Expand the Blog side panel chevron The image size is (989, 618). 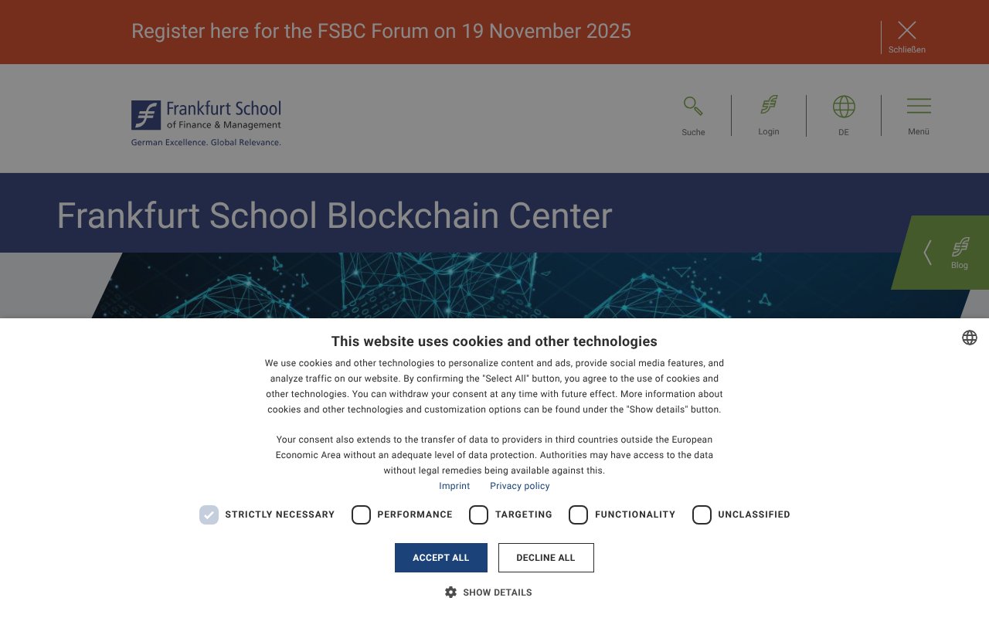927,253
